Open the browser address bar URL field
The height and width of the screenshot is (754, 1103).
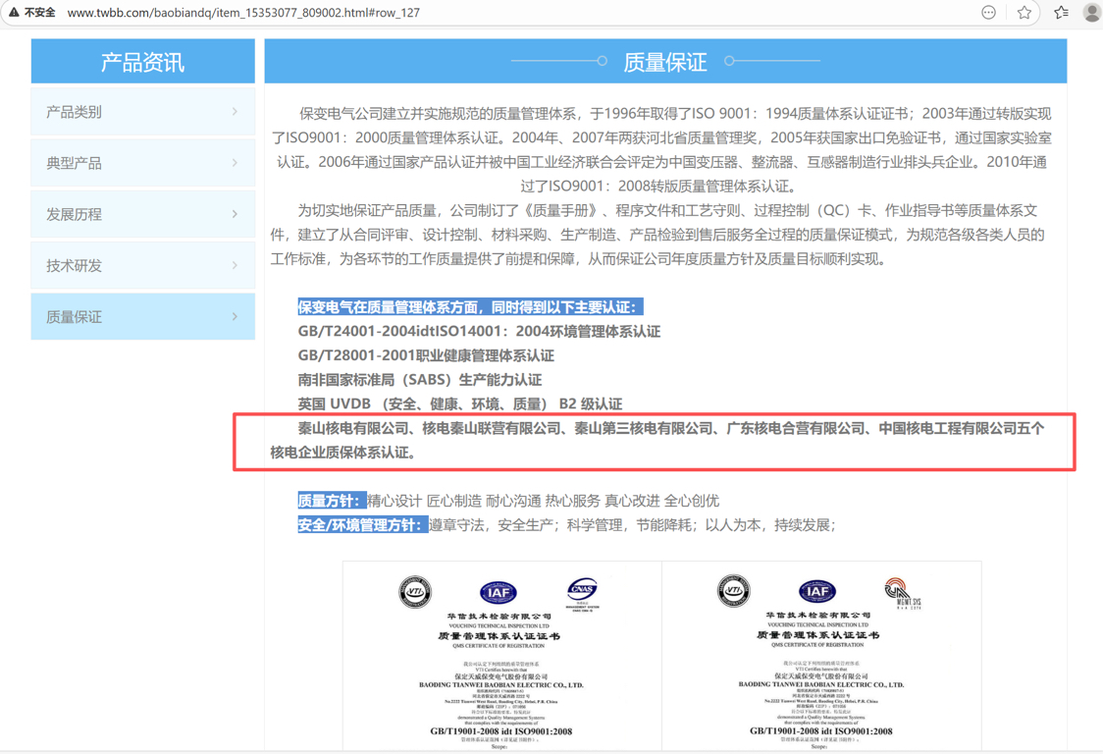click(x=242, y=13)
